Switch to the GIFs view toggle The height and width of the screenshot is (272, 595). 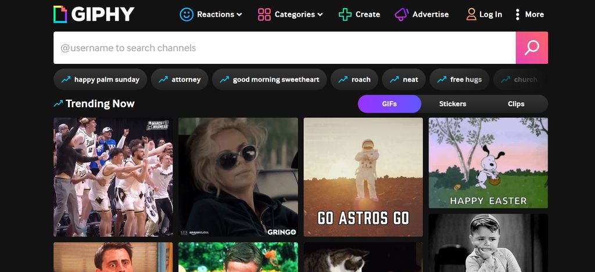389,104
